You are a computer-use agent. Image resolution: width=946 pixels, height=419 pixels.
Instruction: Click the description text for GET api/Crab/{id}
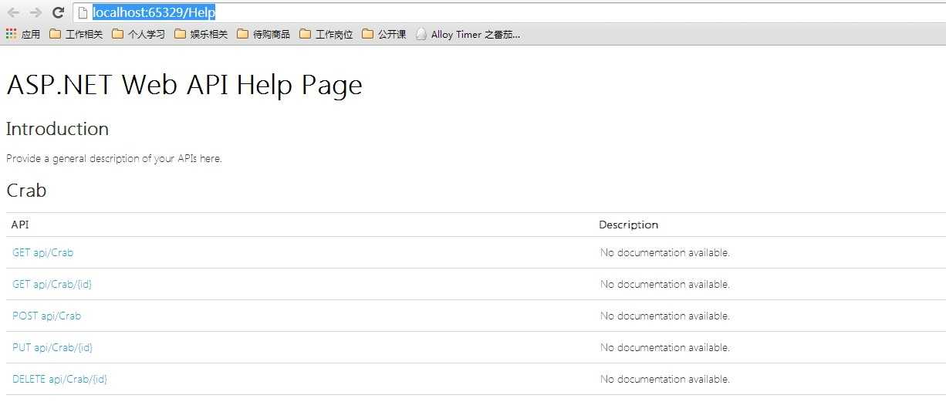[665, 284]
